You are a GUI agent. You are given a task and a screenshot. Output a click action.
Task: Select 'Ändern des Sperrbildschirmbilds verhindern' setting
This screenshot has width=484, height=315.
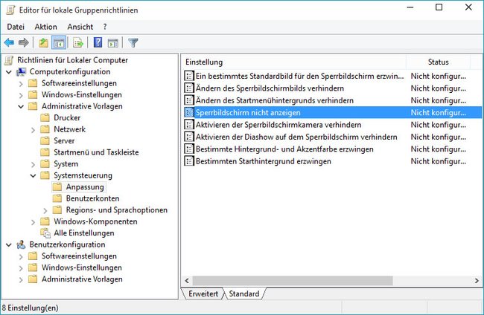click(270, 88)
